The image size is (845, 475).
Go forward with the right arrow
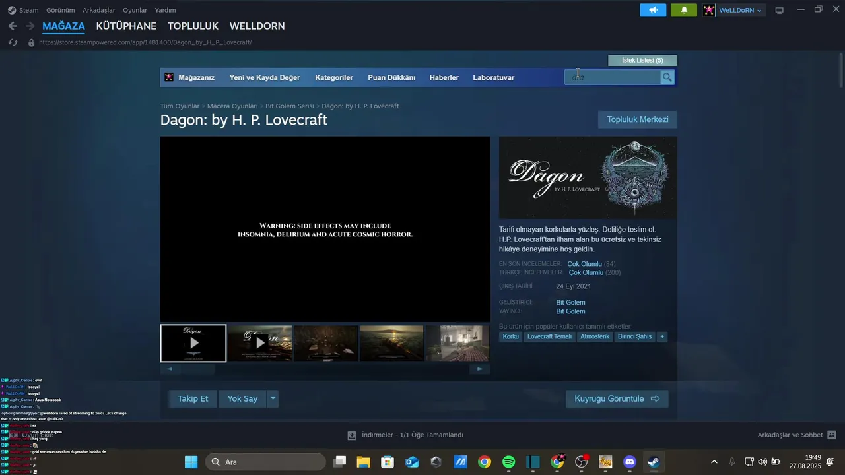click(30, 26)
